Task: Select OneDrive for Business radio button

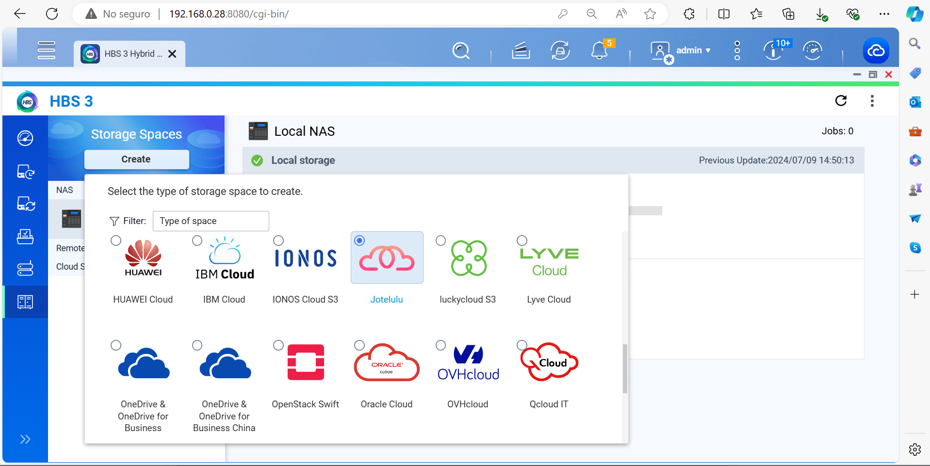Action: (116, 345)
